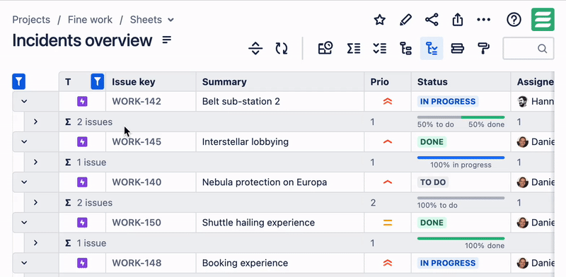This screenshot has height=277, width=566.
Task: Select the Nebula protection on Europa cell
Action: click(280, 182)
